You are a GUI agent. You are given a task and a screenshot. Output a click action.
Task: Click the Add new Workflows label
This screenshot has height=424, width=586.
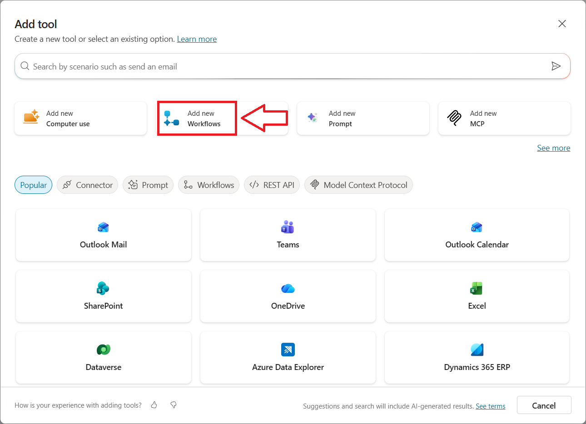(204, 118)
